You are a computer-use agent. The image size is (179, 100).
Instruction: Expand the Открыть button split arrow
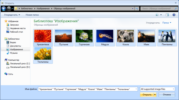coord(155,95)
